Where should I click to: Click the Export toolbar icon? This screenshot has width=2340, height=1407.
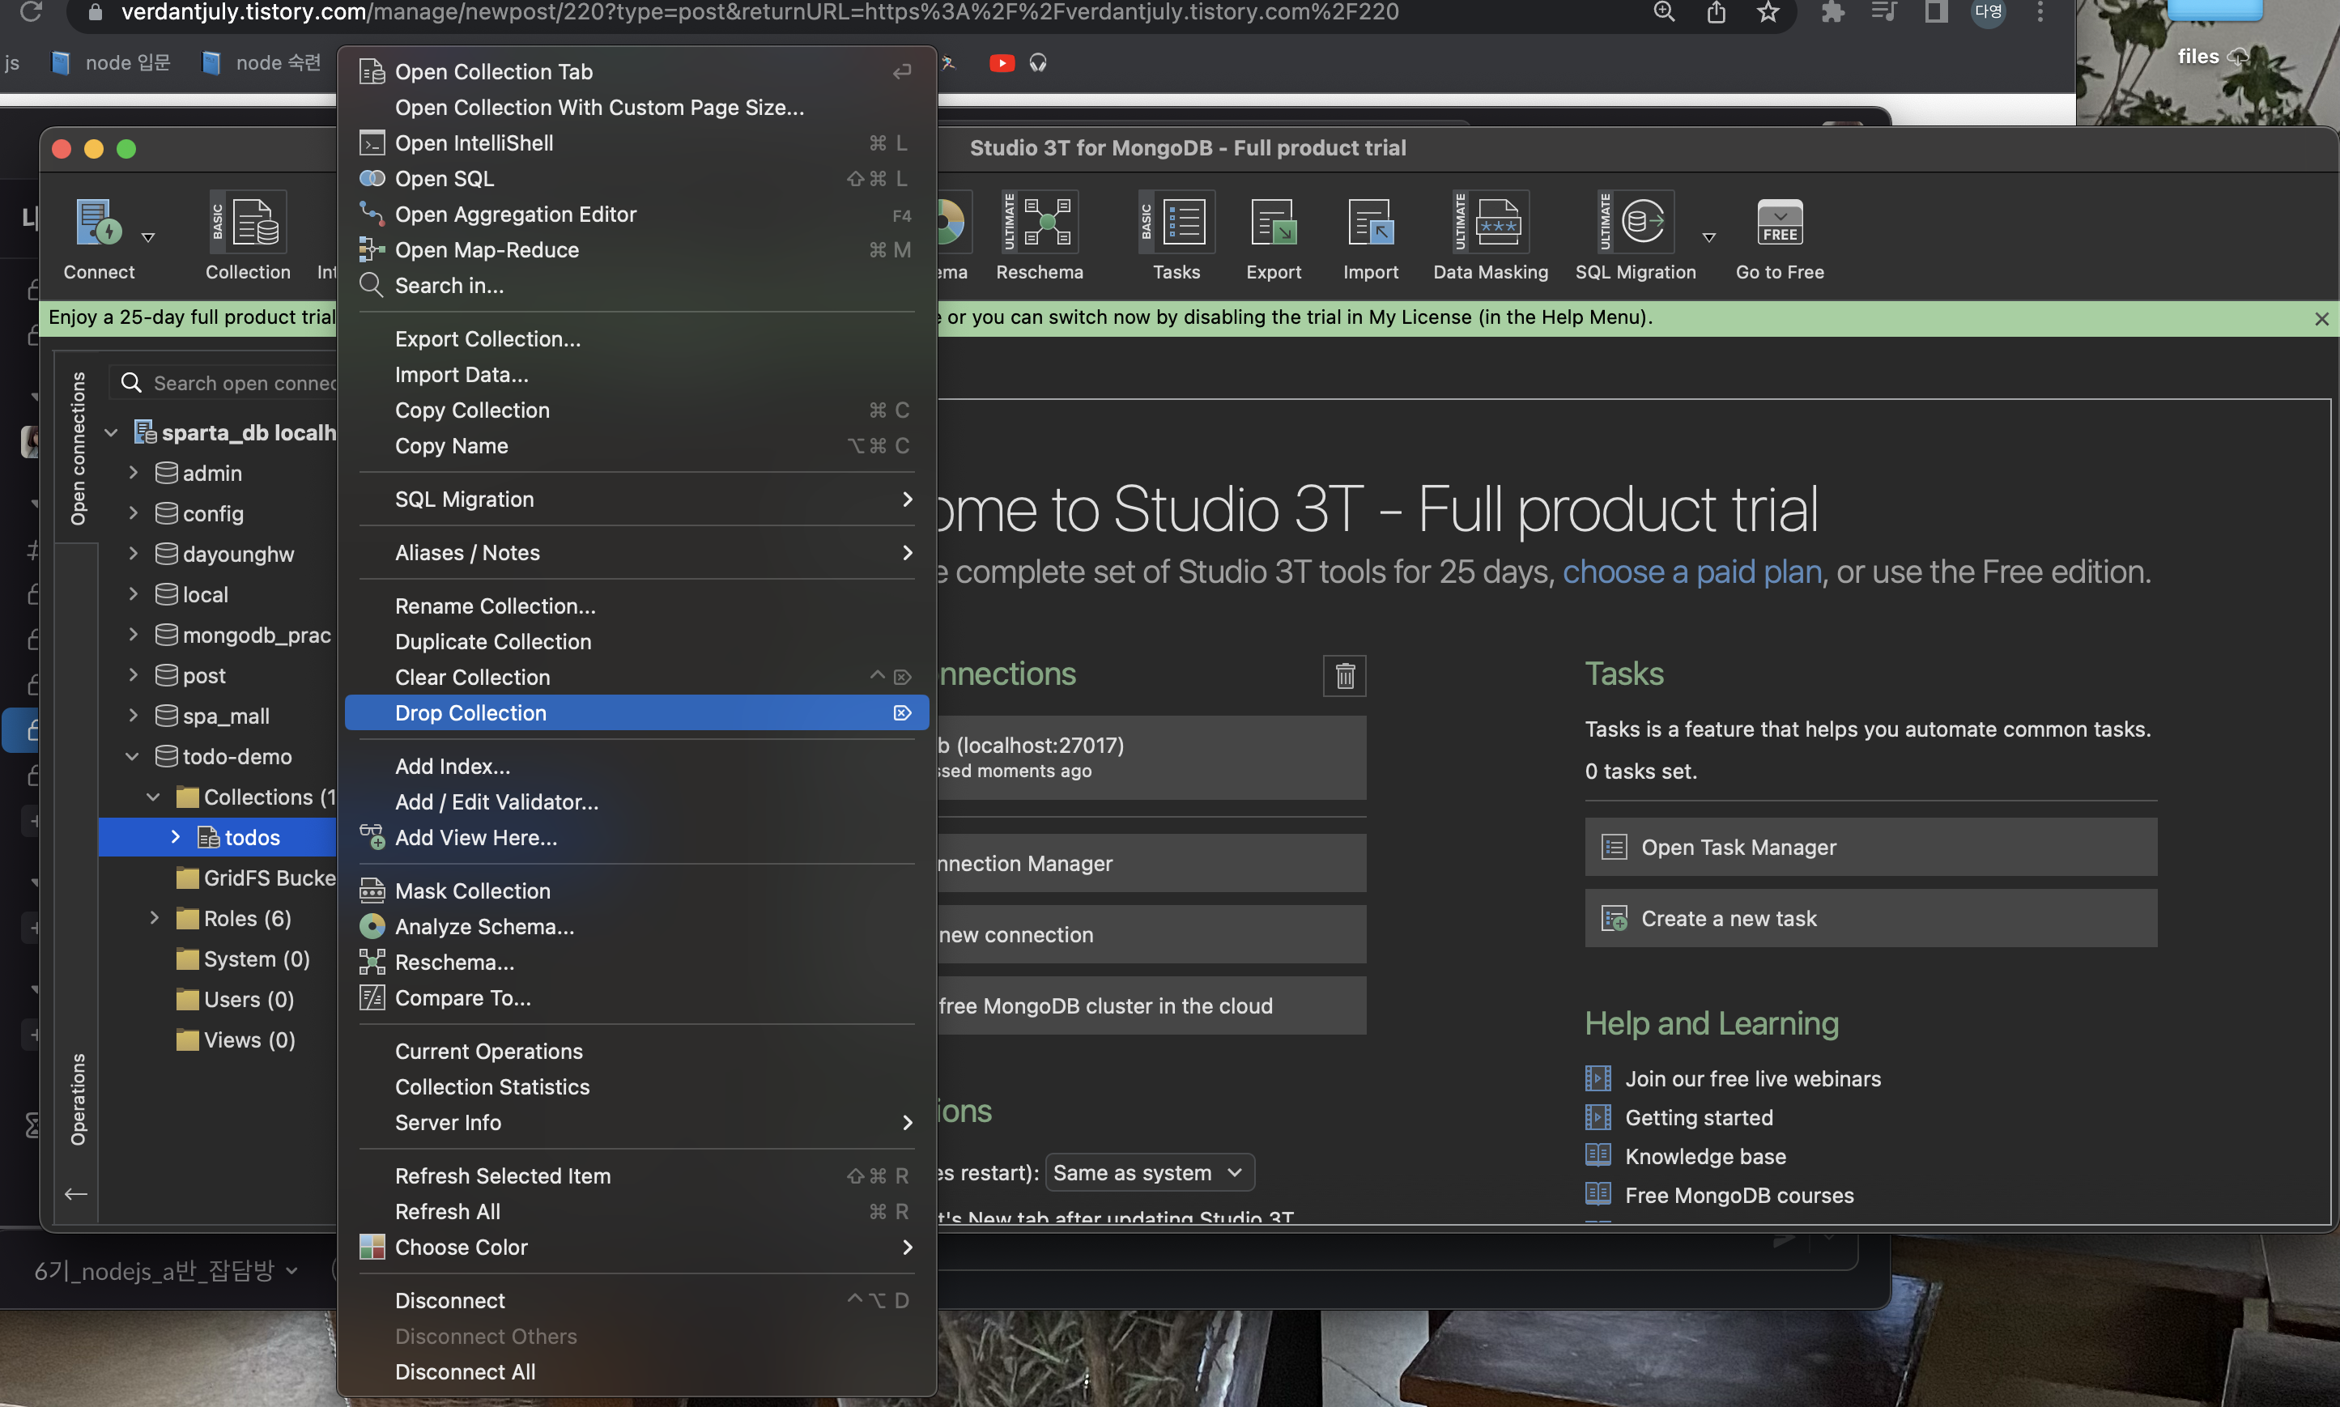[1274, 223]
